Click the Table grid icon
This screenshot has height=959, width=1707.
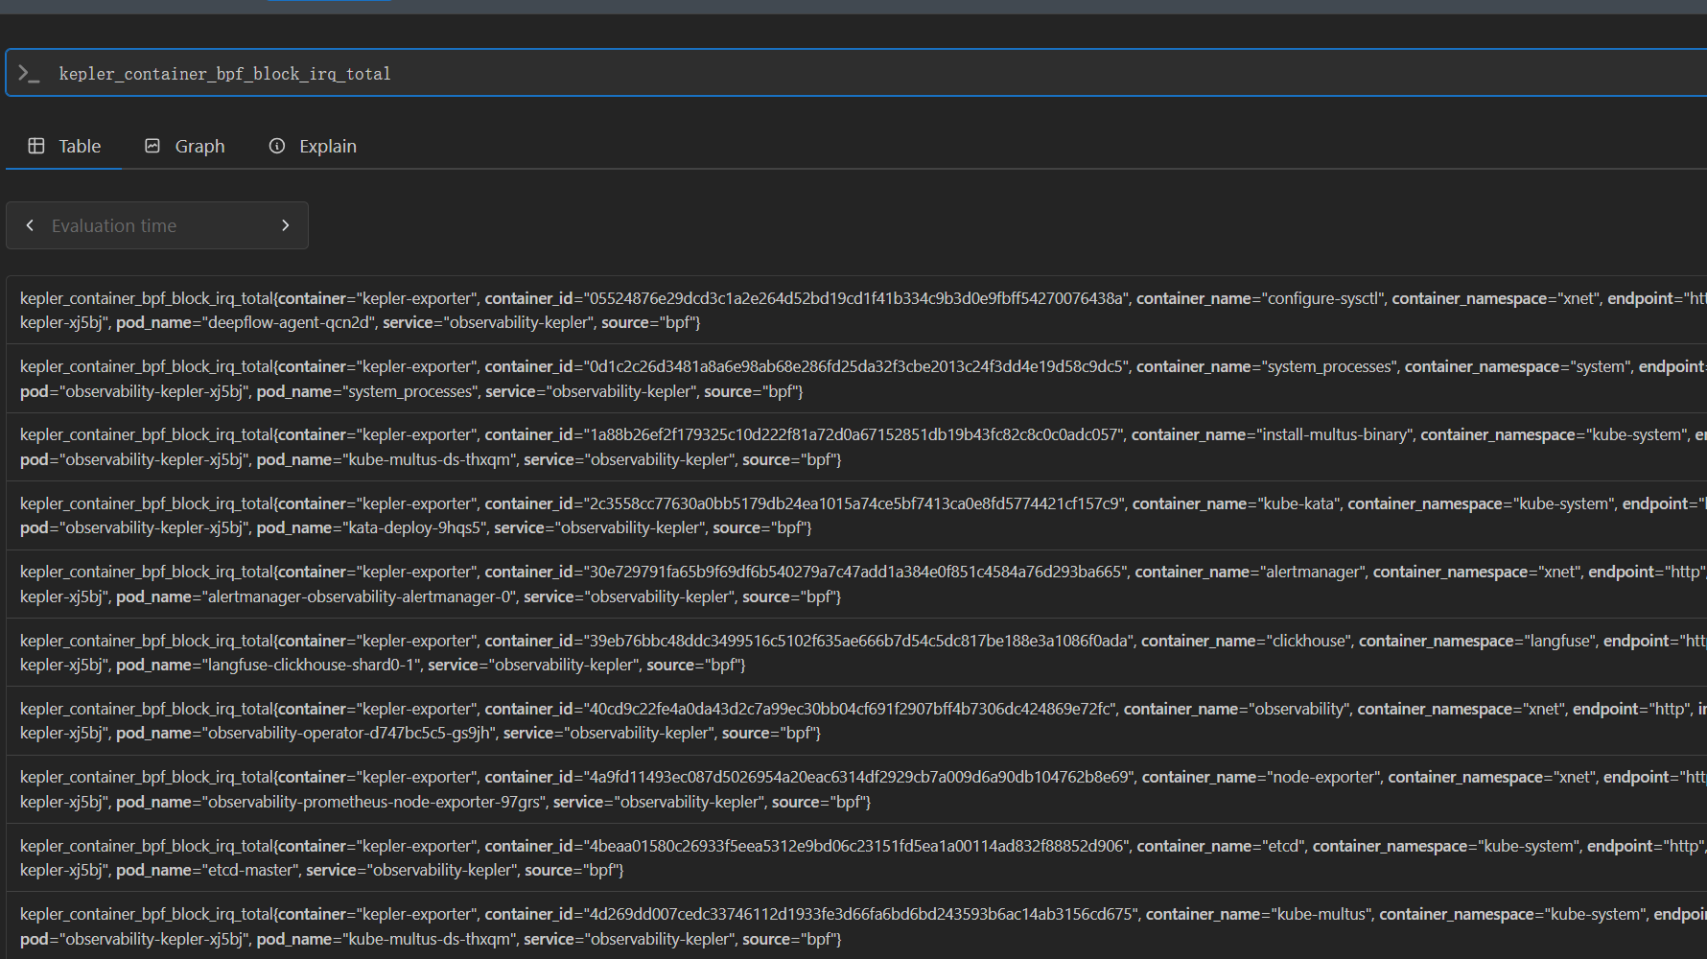pyautogui.click(x=36, y=146)
